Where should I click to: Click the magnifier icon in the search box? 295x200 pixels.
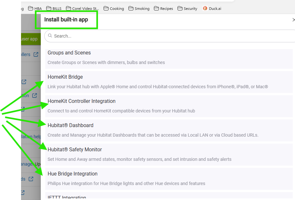50,36
